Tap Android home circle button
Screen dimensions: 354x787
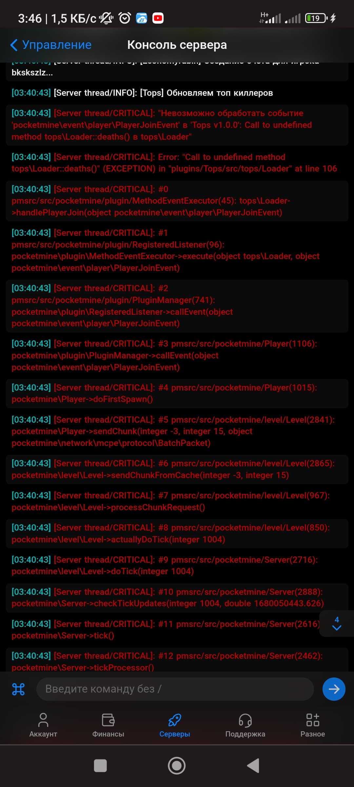coord(177,766)
